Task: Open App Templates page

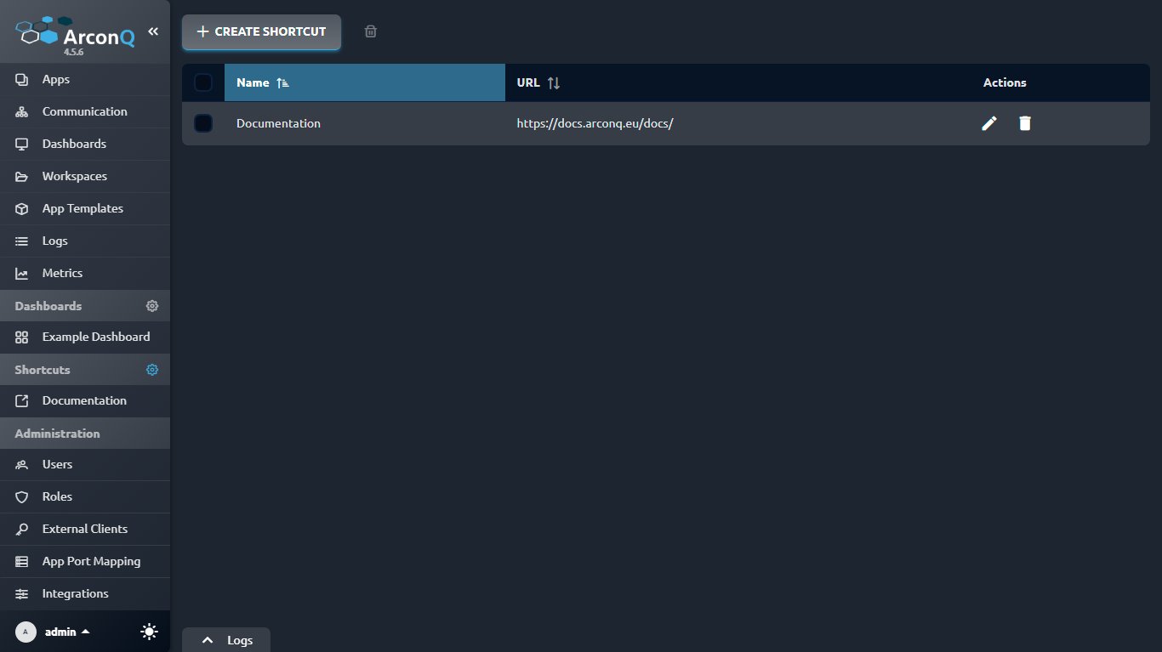Action: pos(85,208)
